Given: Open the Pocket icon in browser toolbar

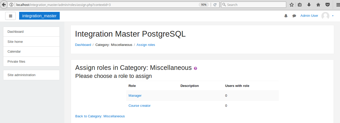Looking at the screenshot, I should click(327, 5).
